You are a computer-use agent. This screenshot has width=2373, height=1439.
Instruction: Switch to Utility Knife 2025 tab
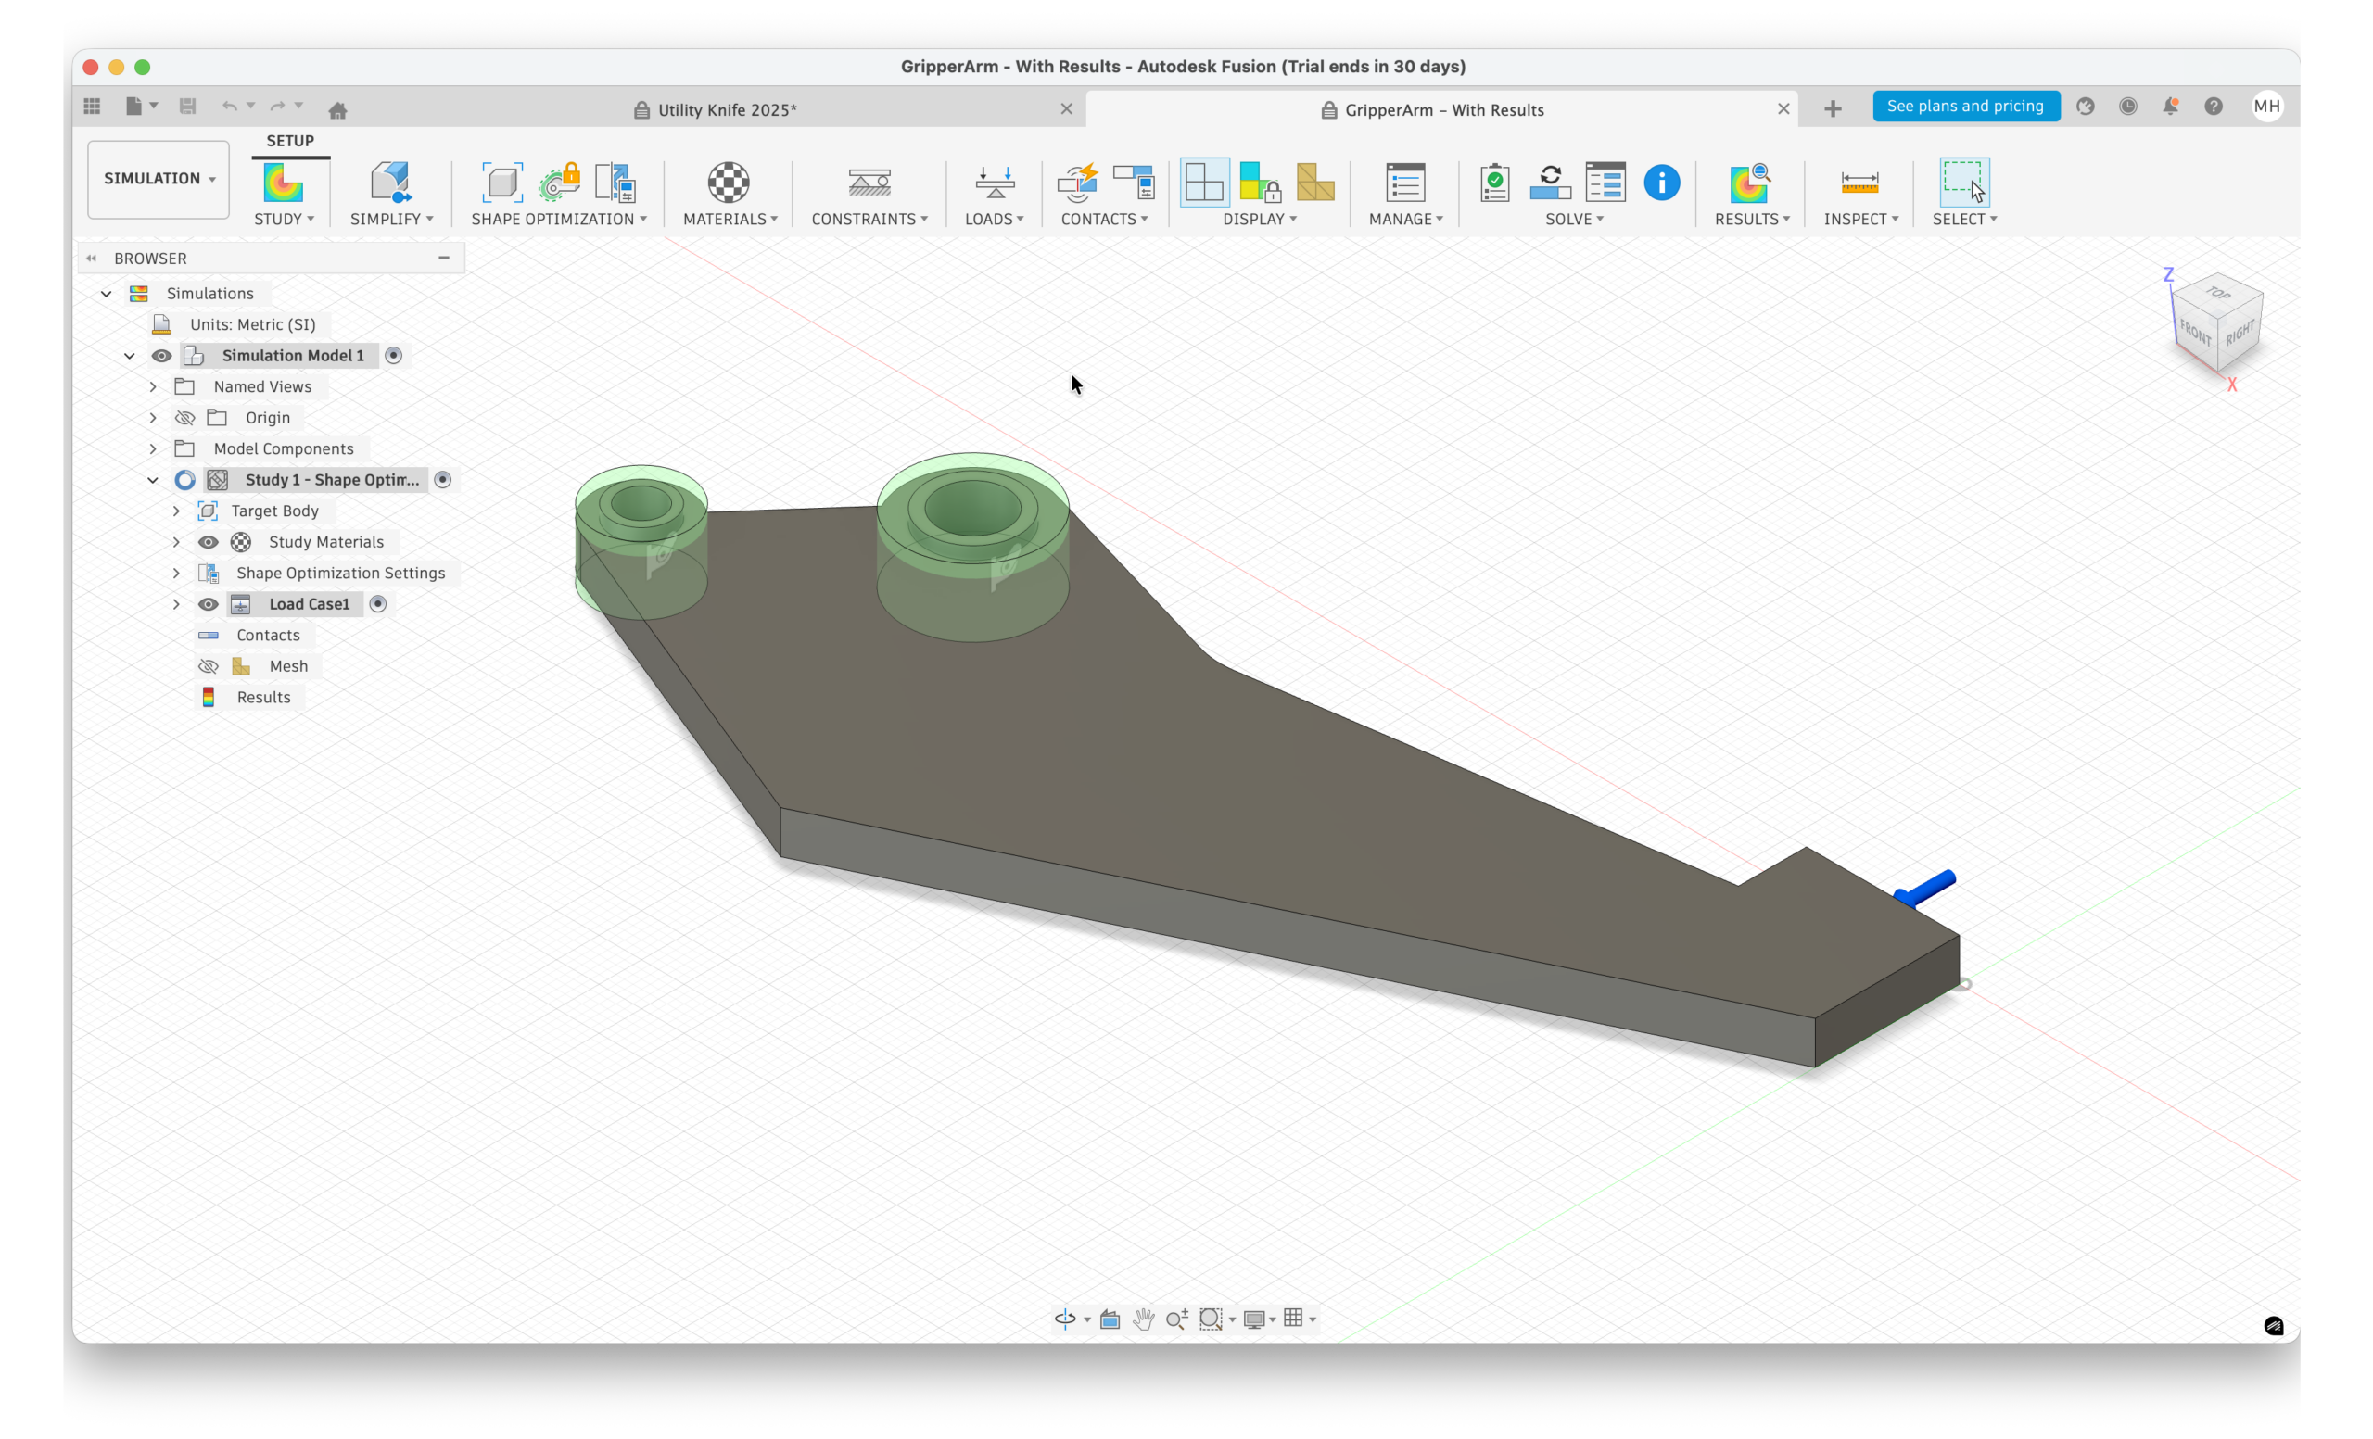click(x=727, y=109)
